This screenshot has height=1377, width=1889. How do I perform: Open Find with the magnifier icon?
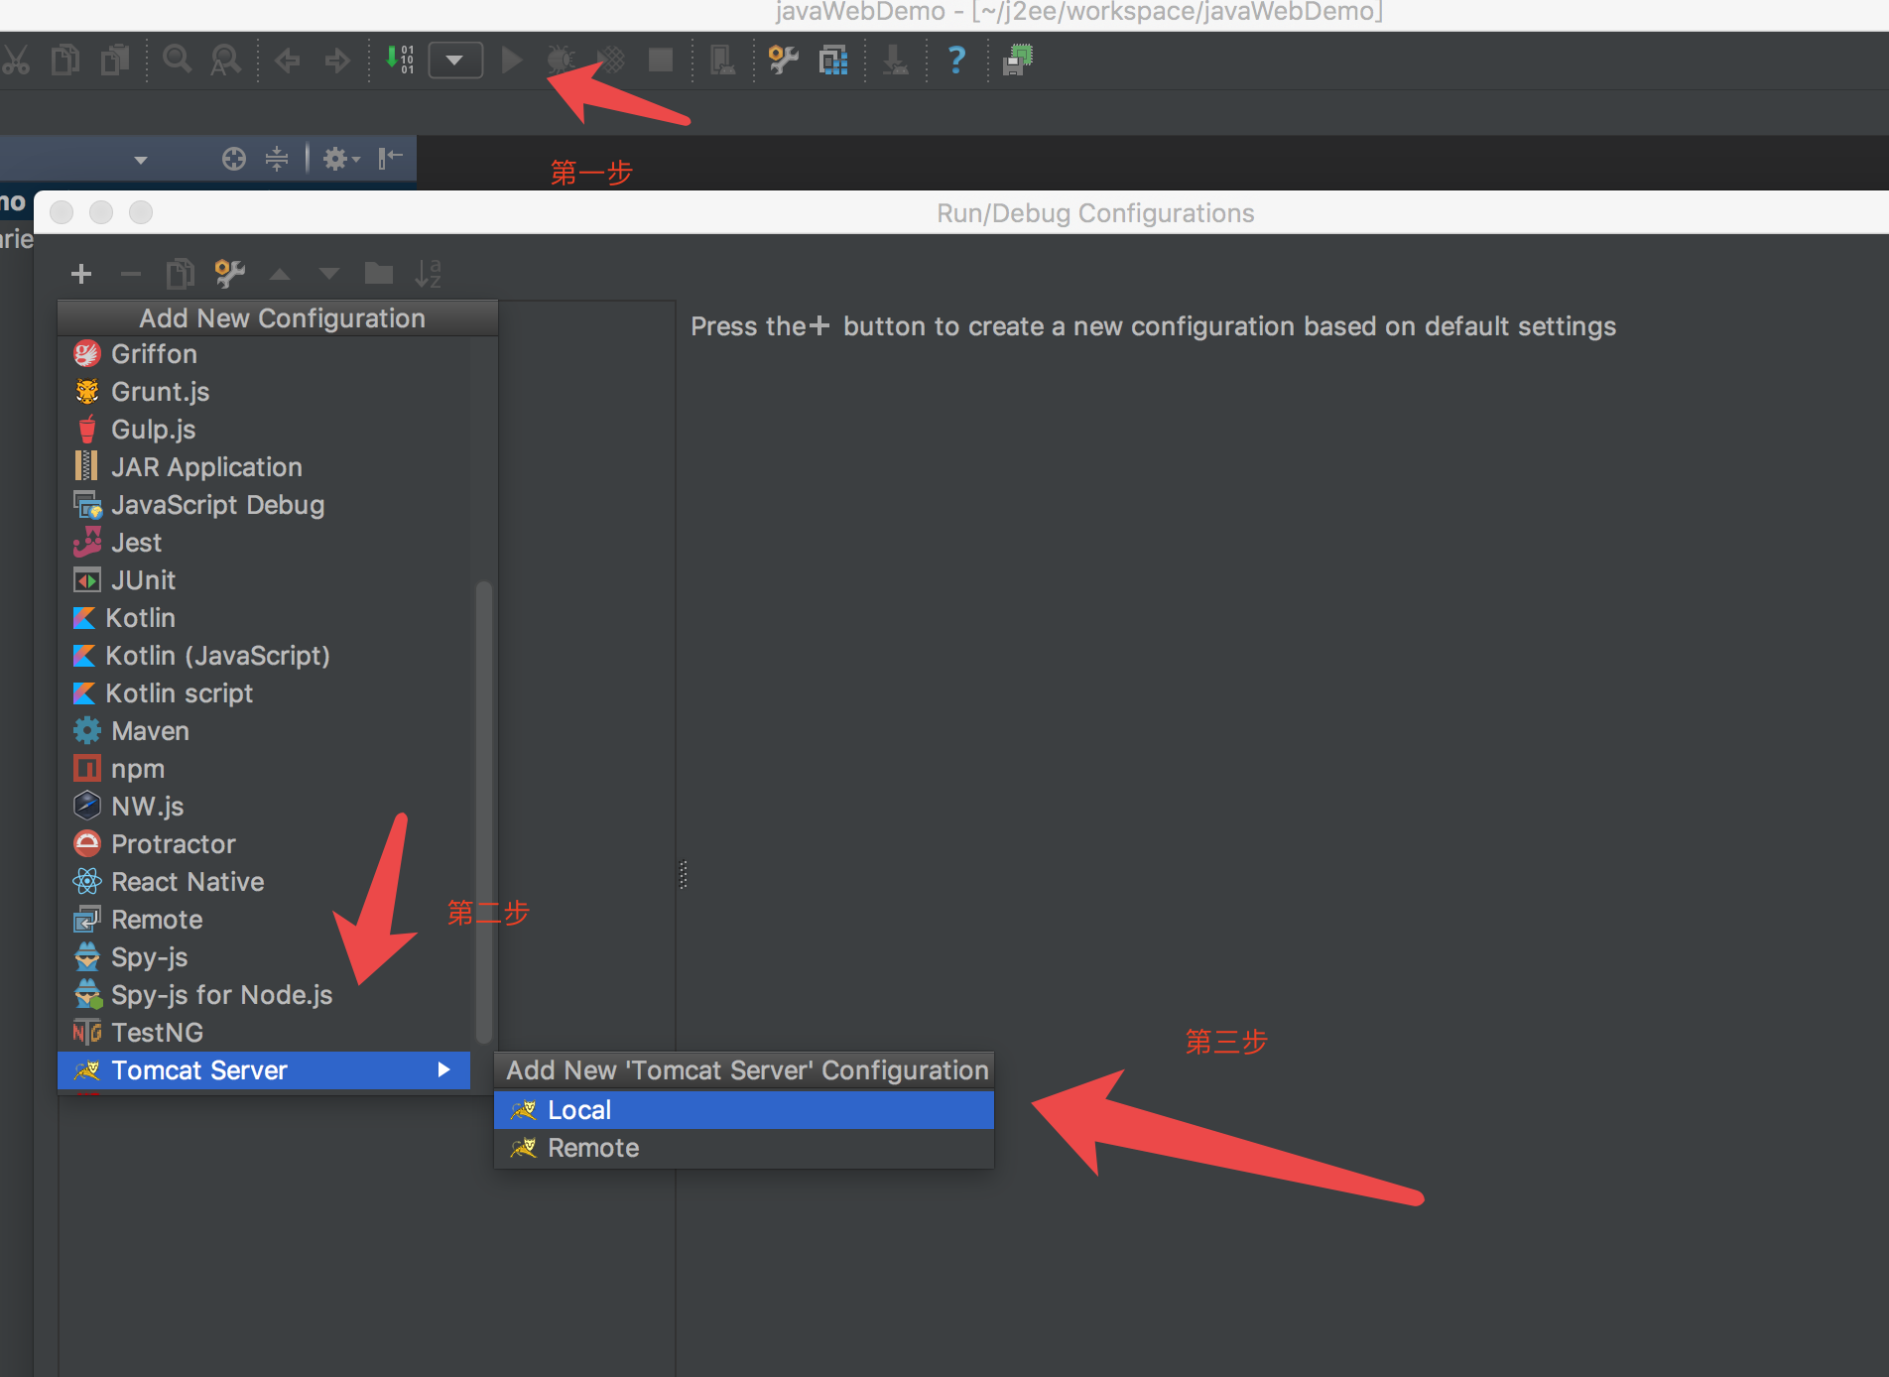177,61
